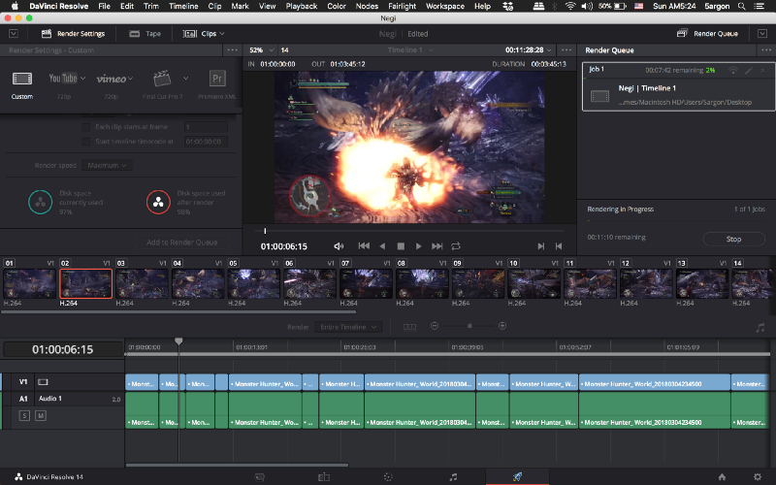Screen dimensions: 776x485
Task: Open viewer options dots menu
Action: (566, 50)
